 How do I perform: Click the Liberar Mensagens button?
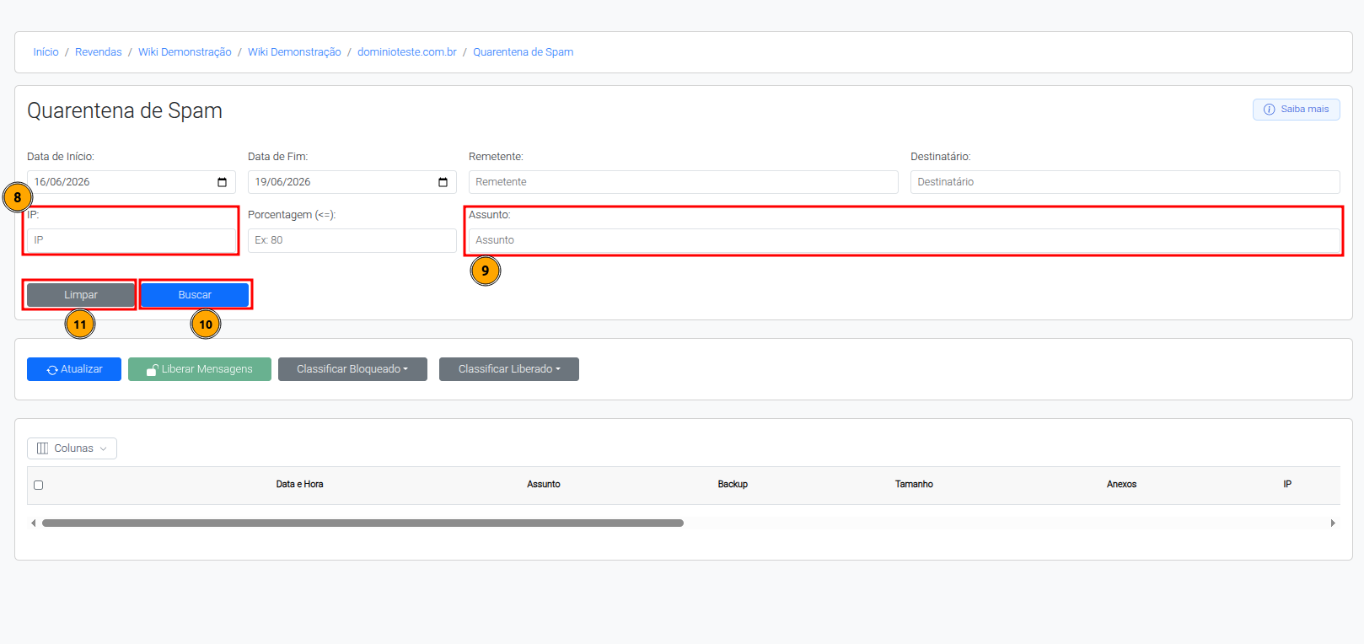(200, 369)
